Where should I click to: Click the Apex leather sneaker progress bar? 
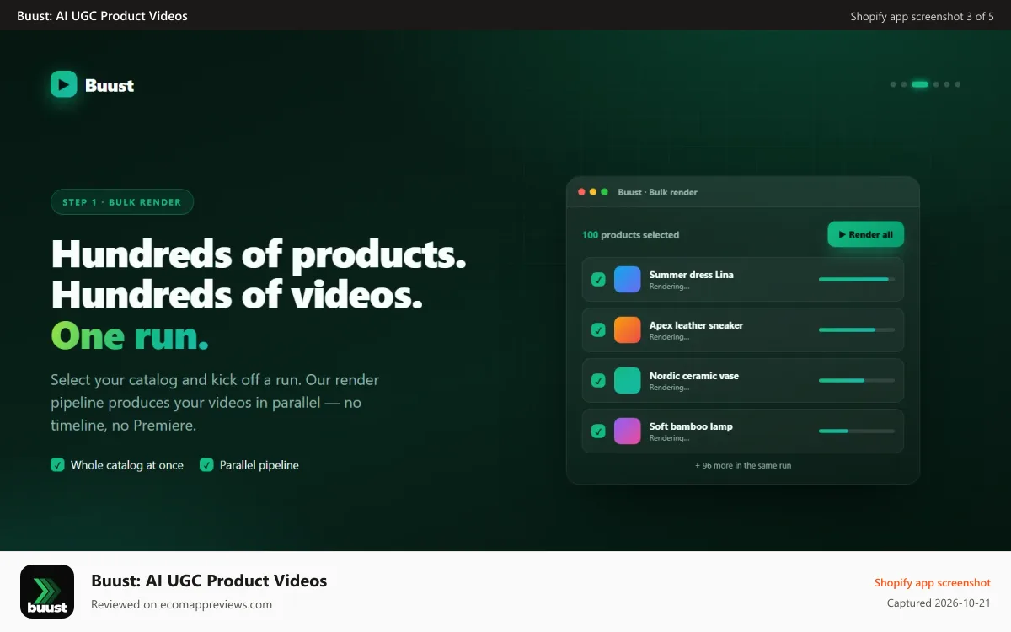(x=857, y=329)
